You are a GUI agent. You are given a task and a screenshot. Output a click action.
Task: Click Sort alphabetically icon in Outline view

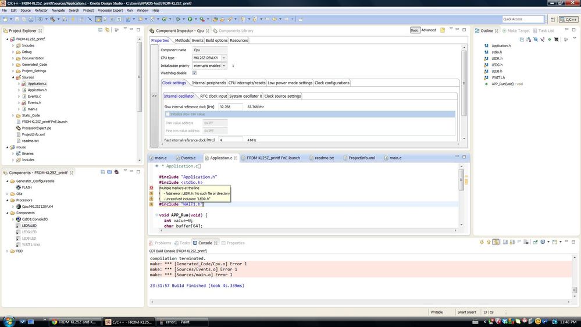click(x=529, y=40)
